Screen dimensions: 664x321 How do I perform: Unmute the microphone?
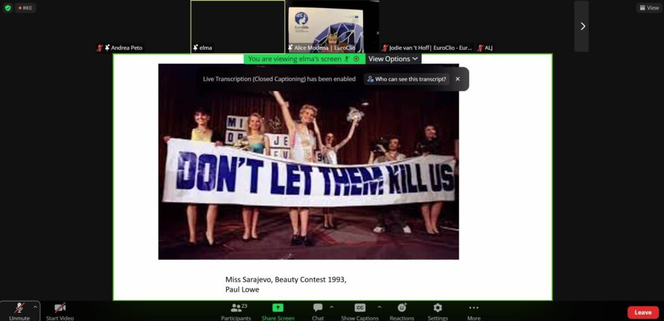point(19,309)
